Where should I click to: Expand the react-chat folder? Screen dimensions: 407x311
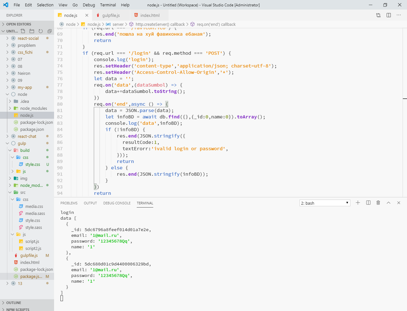point(8,136)
